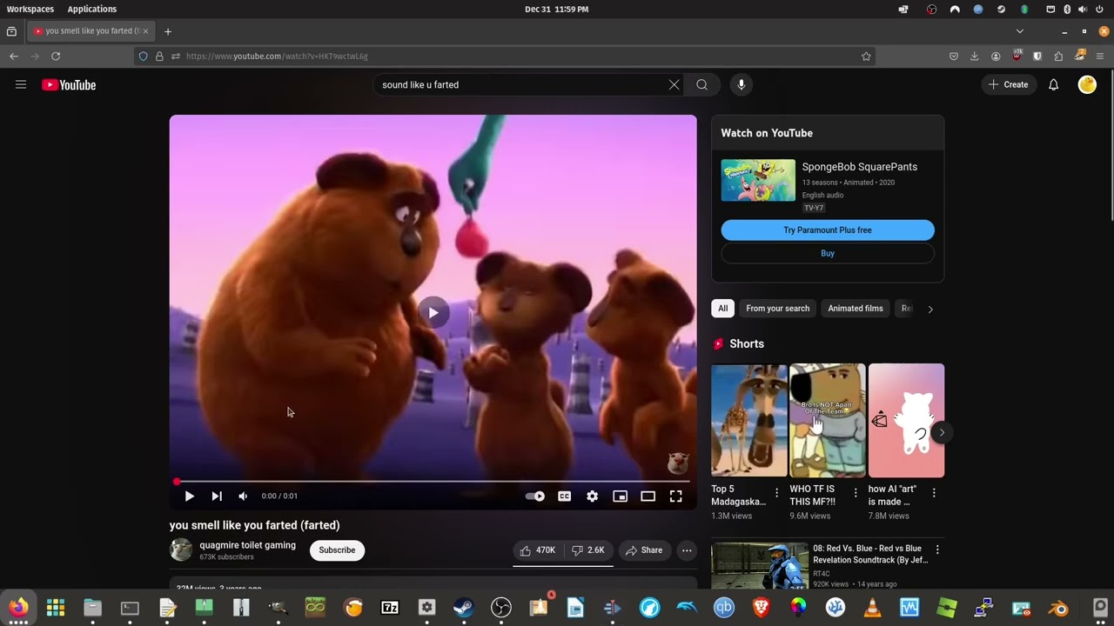Show next Shorts with the arrow
Viewport: 1114px width, 626px height.
pos(941,432)
